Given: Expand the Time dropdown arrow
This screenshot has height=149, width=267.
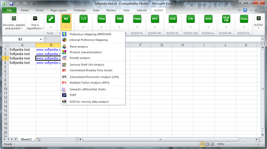Looking at the screenshot, I should (x=101, y=27).
